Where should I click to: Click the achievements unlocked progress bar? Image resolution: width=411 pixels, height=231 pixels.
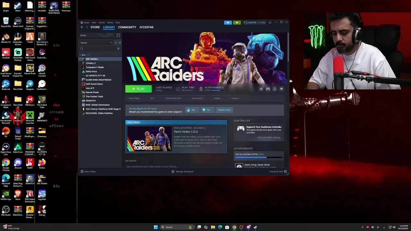click(259, 158)
